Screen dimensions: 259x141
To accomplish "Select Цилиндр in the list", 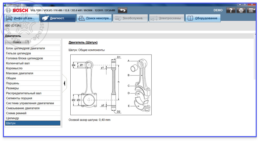I will 33,118.
